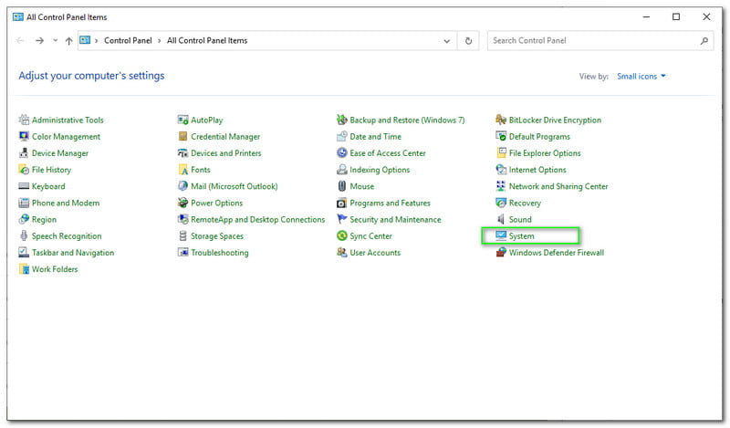Viewport: 730px width, 428px height.
Task: Open the Programs and Features link
Action: point(390,203)
